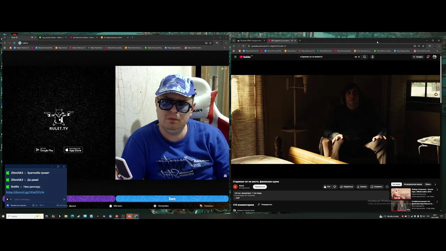This screenshot has height=251, width=446.
Task: Open Настройки settings tab on Rulet.tv
Action: click(x=161, y=206)
